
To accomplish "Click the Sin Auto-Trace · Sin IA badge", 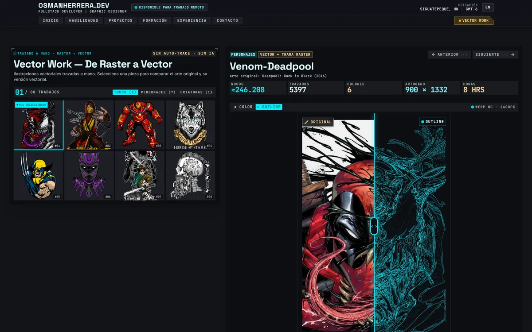I will pos(184,53).
